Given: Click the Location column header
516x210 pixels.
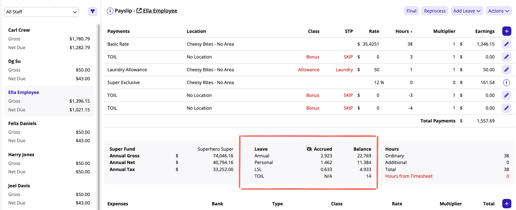Looking at the screenshot, I should point(196,31).
